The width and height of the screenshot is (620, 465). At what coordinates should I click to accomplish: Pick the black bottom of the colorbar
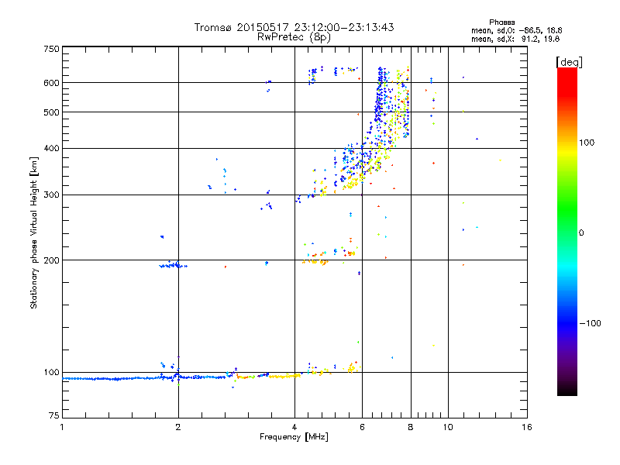567,392
